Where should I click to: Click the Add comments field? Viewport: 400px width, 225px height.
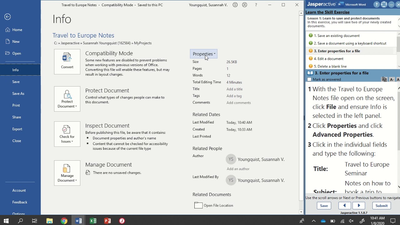(x=239, y=103)
